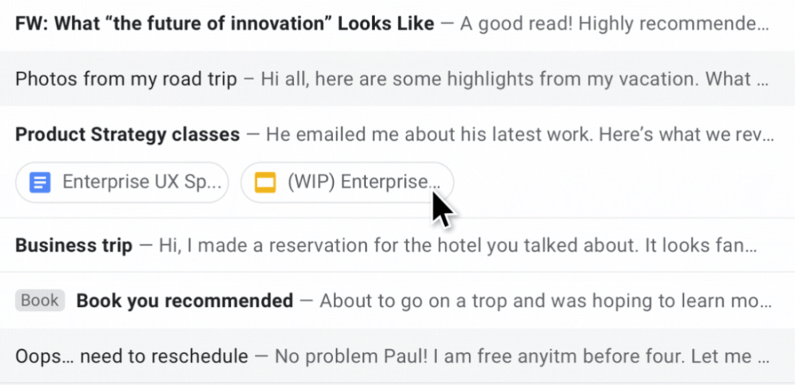Click the blue Google Docs attachment icon
Image resolution: width=795 pixels, height=385 pixels.
tap(40, 182)
